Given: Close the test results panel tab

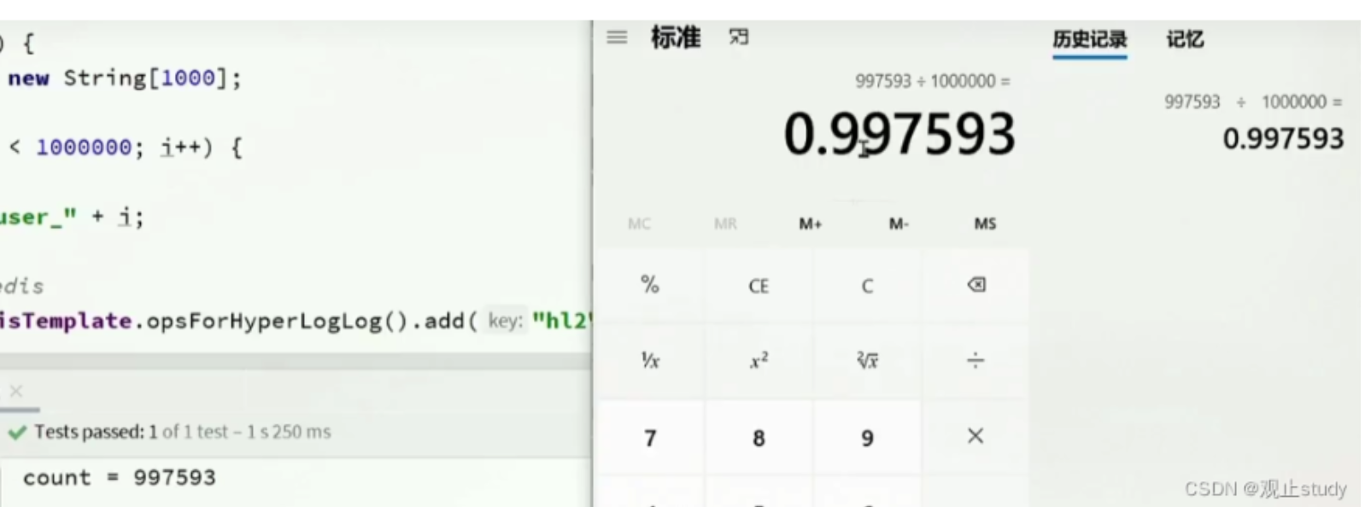Looking at the screenshot, I should (x=16, y=391).
